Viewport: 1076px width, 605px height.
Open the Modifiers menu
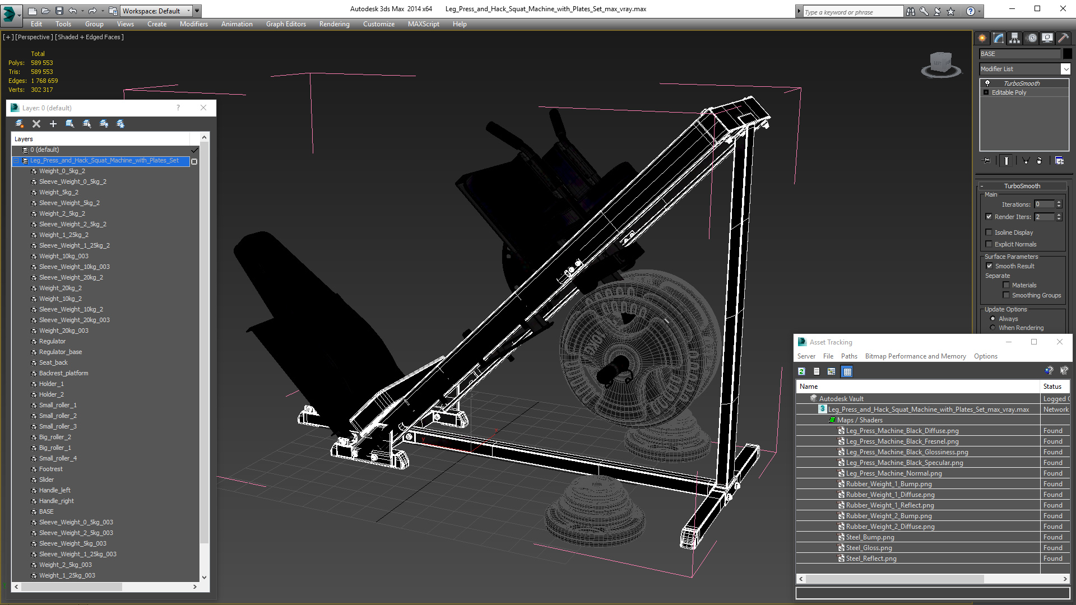pyautogui.click(x=193, y=24)
